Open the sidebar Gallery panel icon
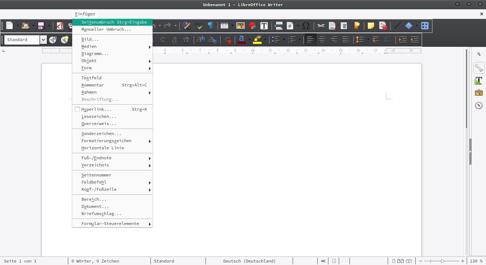486x265 pixels. point(479,93)
